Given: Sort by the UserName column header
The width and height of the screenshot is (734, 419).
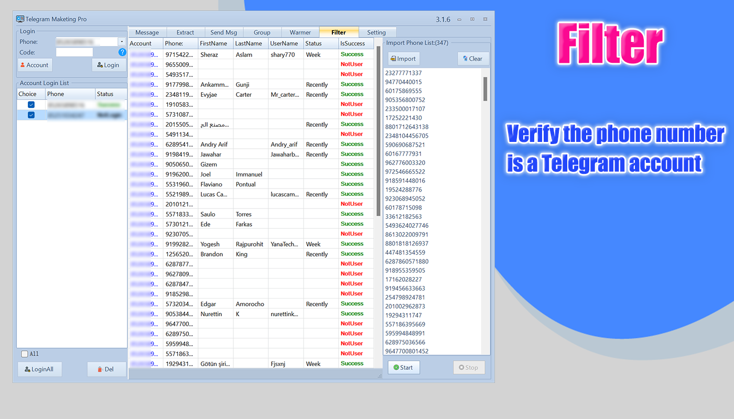Looking at the screenshot, I should 286,43.
